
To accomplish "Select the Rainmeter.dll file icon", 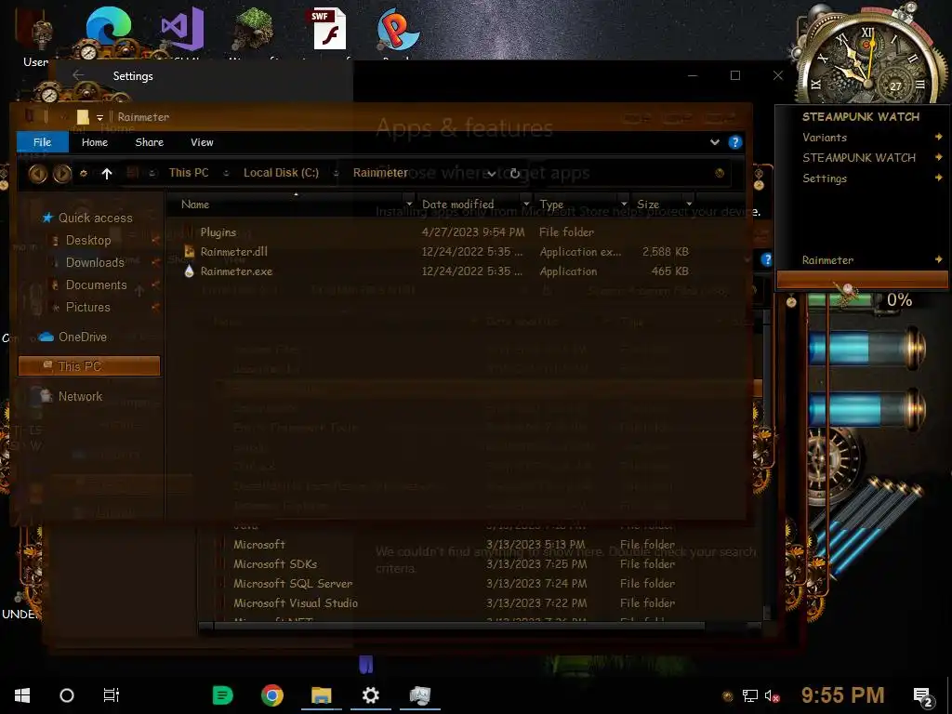I will (x=189, y=251).
